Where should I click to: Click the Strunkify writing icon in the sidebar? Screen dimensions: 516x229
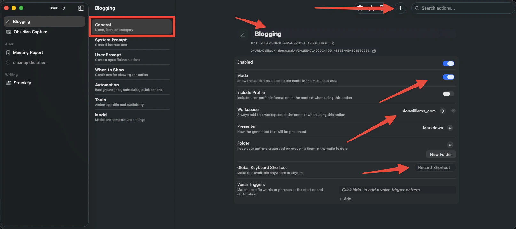pyautogui.click(x=8, y=83)
